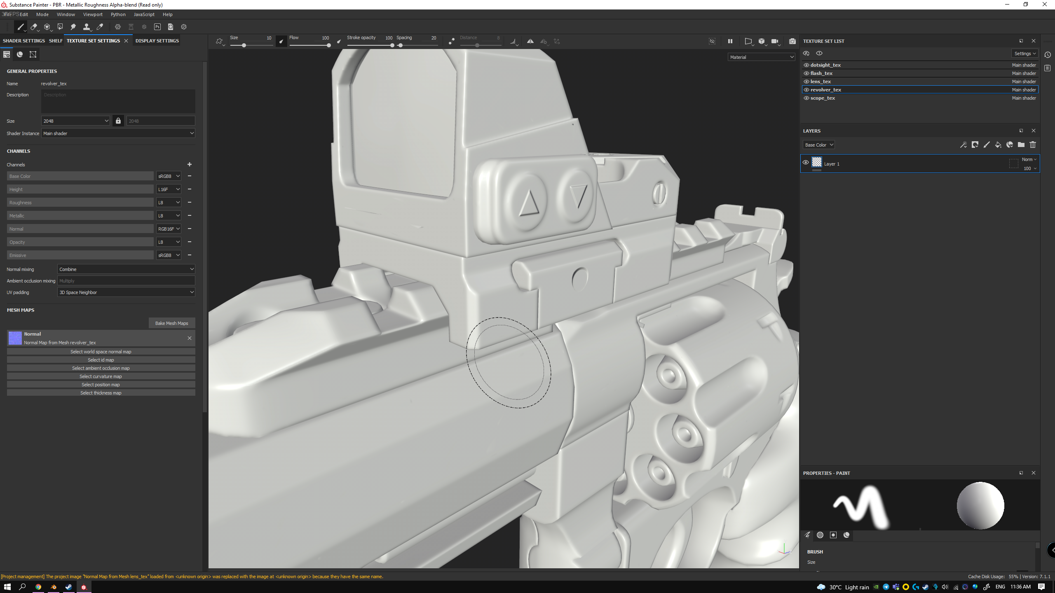This screenshot has height=593, width=1055.
Task: Toggle Size pen pressure button
Action: [281, 41]
